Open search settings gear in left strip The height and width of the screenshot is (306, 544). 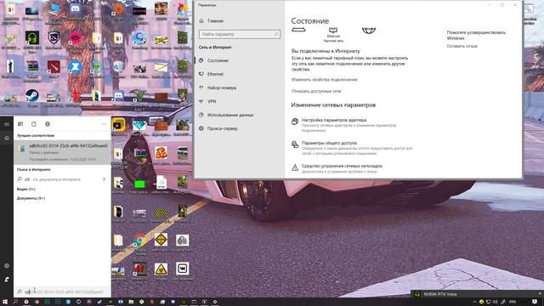click(7, 266)
